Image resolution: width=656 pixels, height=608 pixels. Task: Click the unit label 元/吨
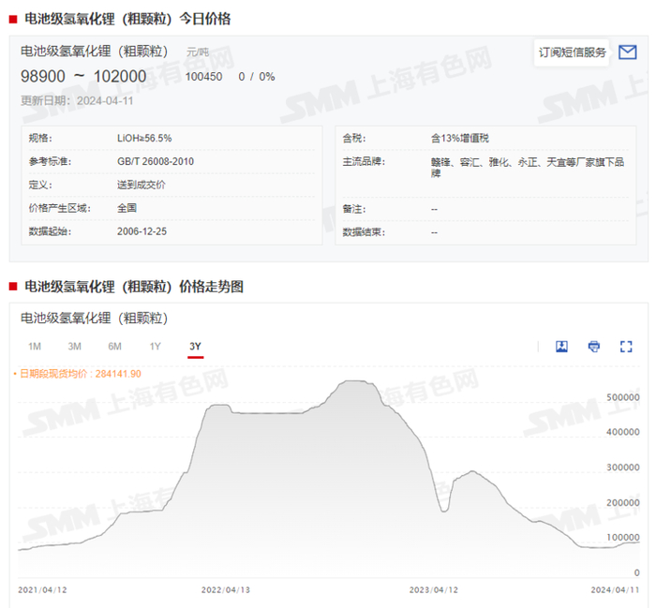coord(198,52)
